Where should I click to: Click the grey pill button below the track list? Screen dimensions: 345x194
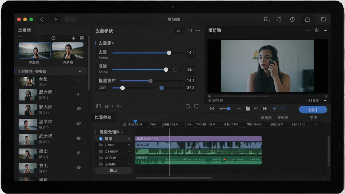(113, 170)
